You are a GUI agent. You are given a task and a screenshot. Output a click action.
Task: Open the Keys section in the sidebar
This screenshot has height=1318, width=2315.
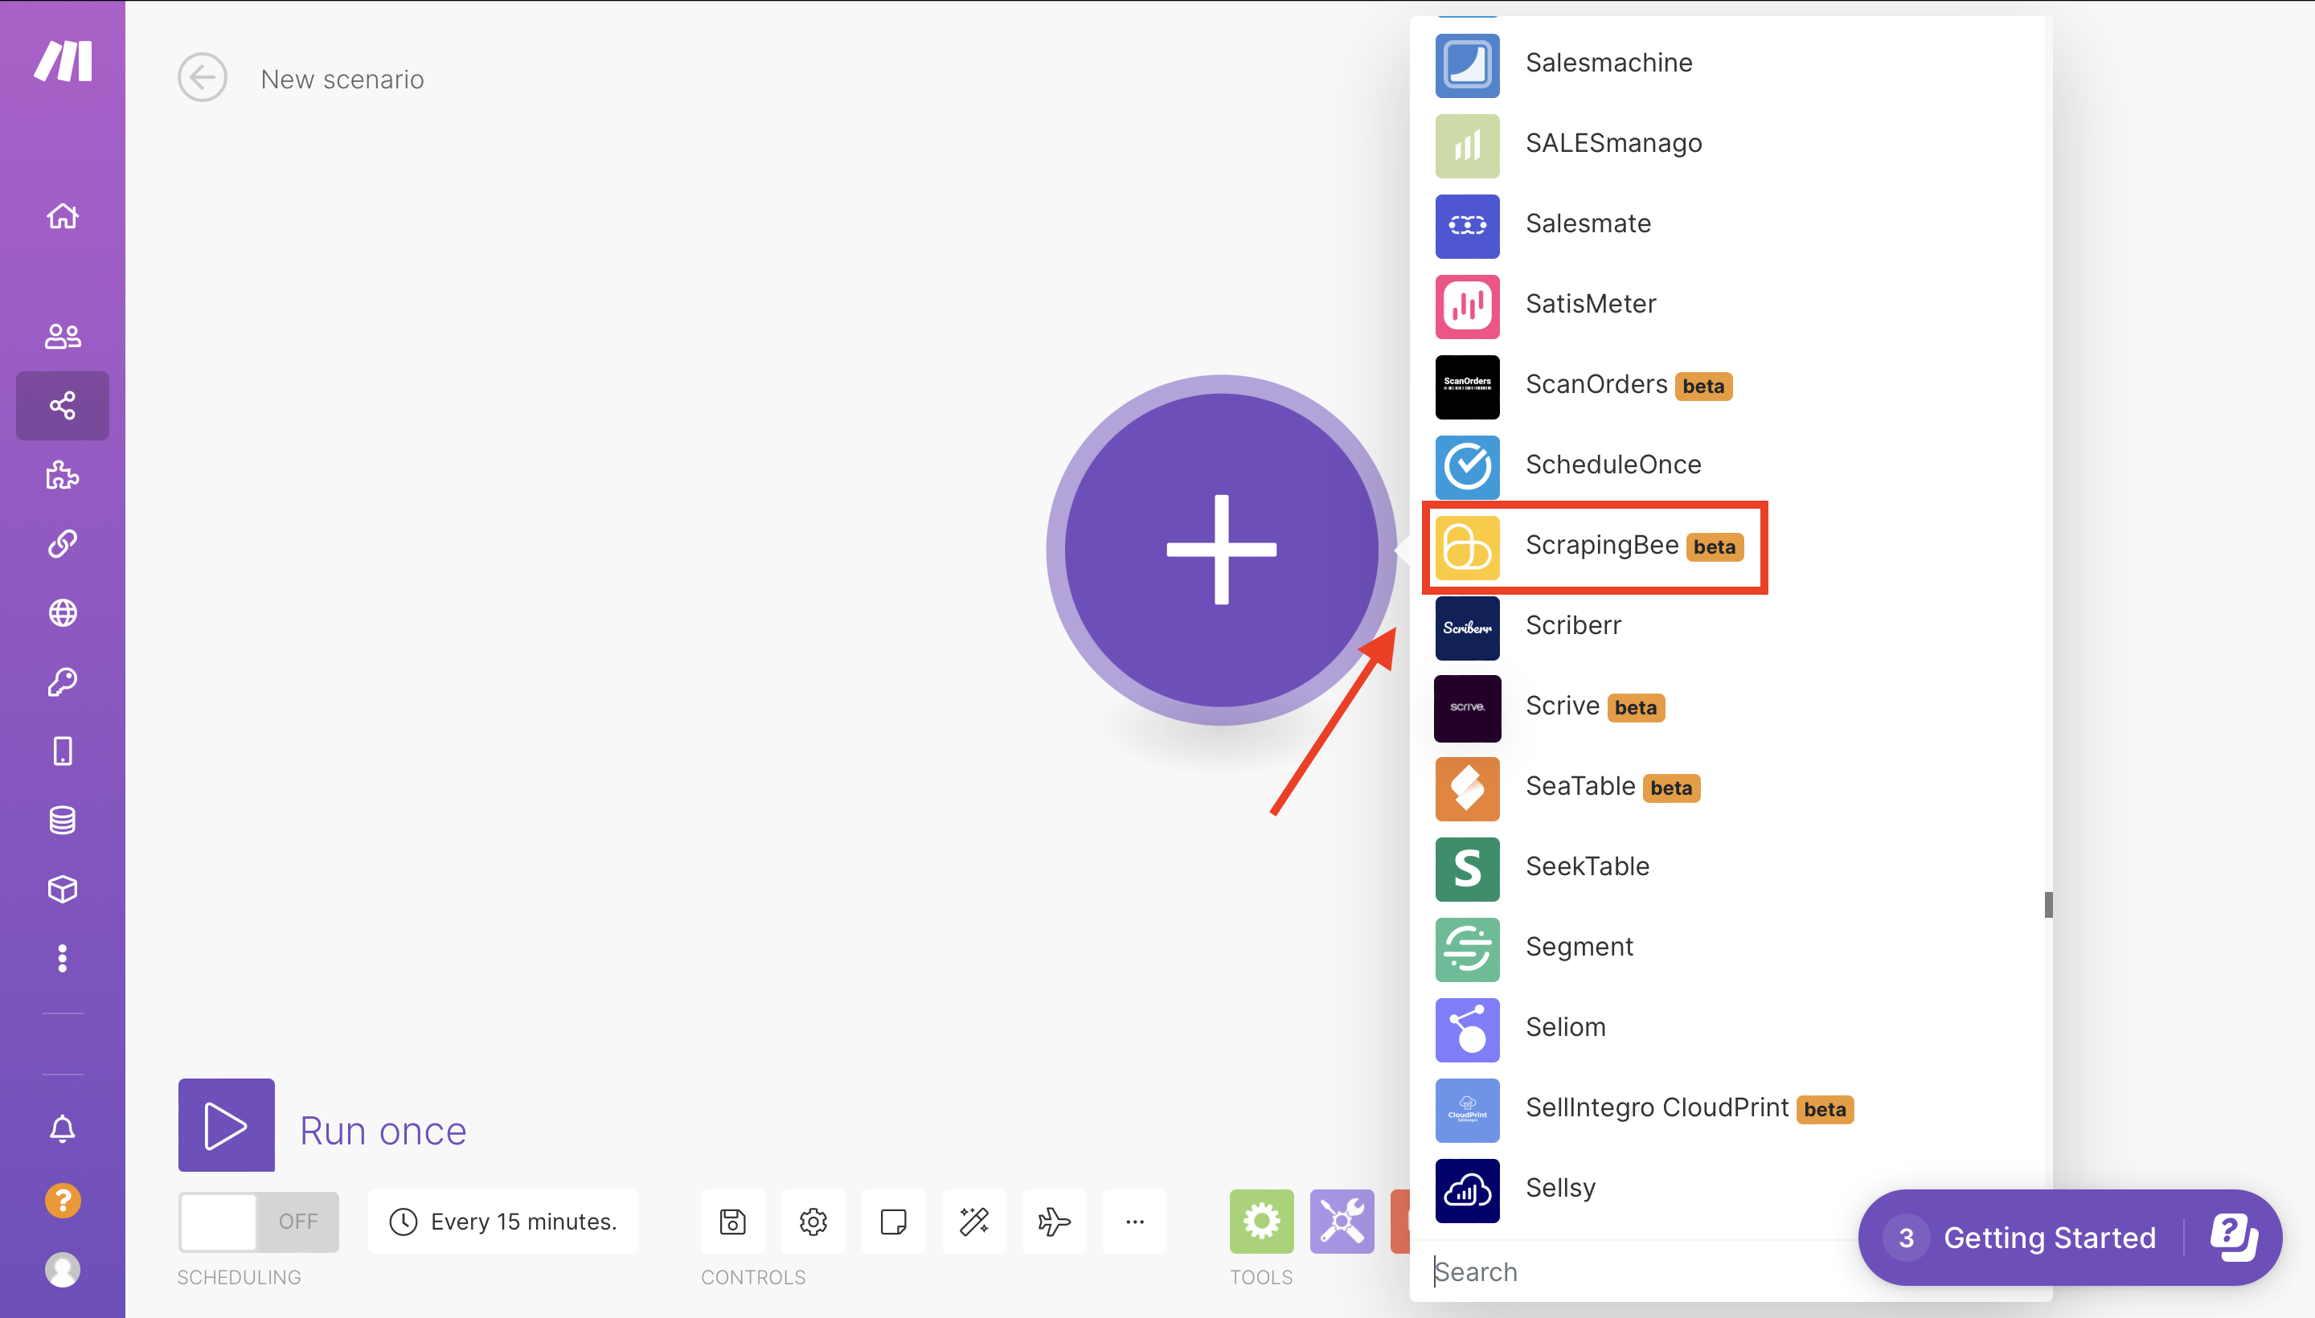(62, 681)
